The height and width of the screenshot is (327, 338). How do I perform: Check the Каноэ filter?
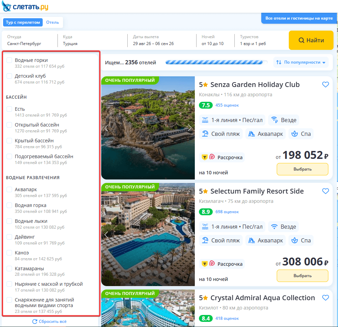tap(9, 253)
